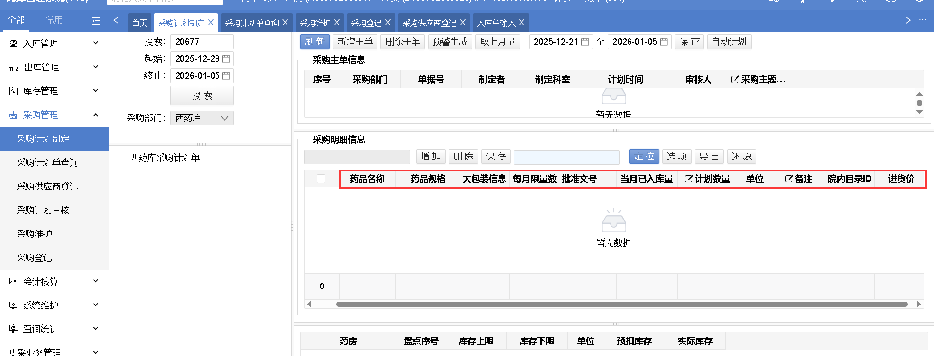The height and width of the screenshot is (356, 934).
Task: Open the 采购部门 西药库 dropdown
Action: pyautogui.click(x=202, y=118)
